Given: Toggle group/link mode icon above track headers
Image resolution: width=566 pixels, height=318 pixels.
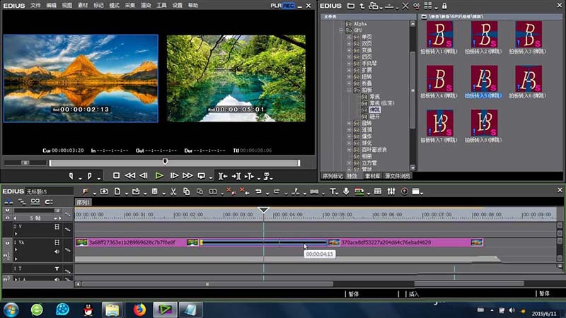Looking at the screenshot, I should pyautogui.click(x=35, y=201).
